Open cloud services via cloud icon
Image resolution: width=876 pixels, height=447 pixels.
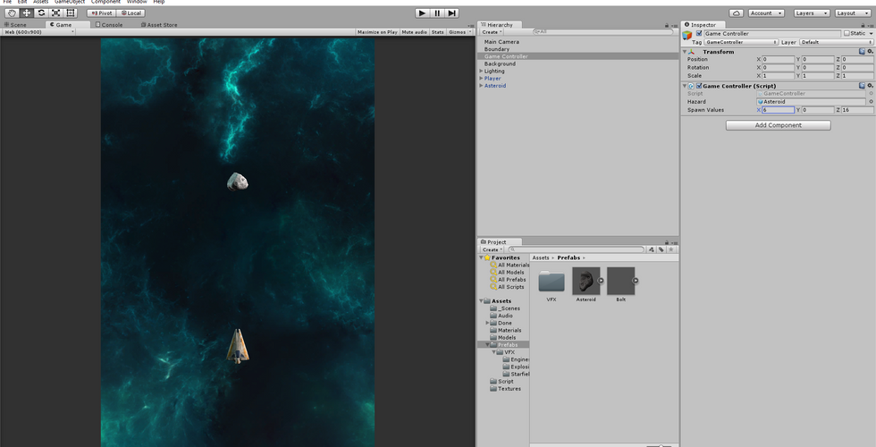point(736,13)
